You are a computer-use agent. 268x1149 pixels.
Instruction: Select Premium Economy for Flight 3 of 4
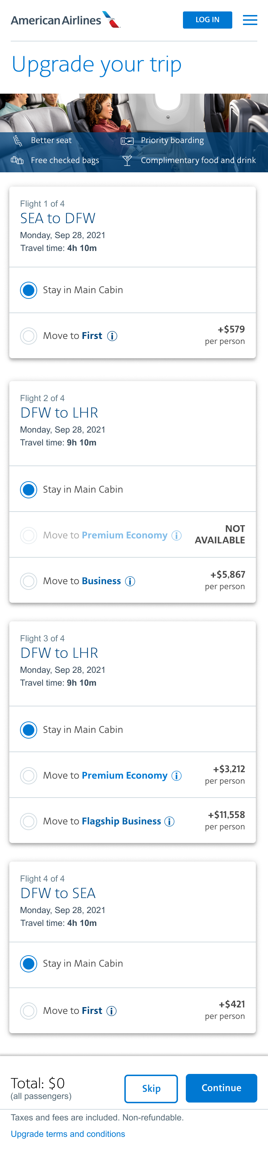pyautogui.click(x=29, y=776)
